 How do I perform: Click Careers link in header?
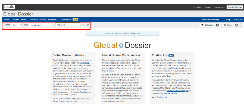(x=208, y=7)
